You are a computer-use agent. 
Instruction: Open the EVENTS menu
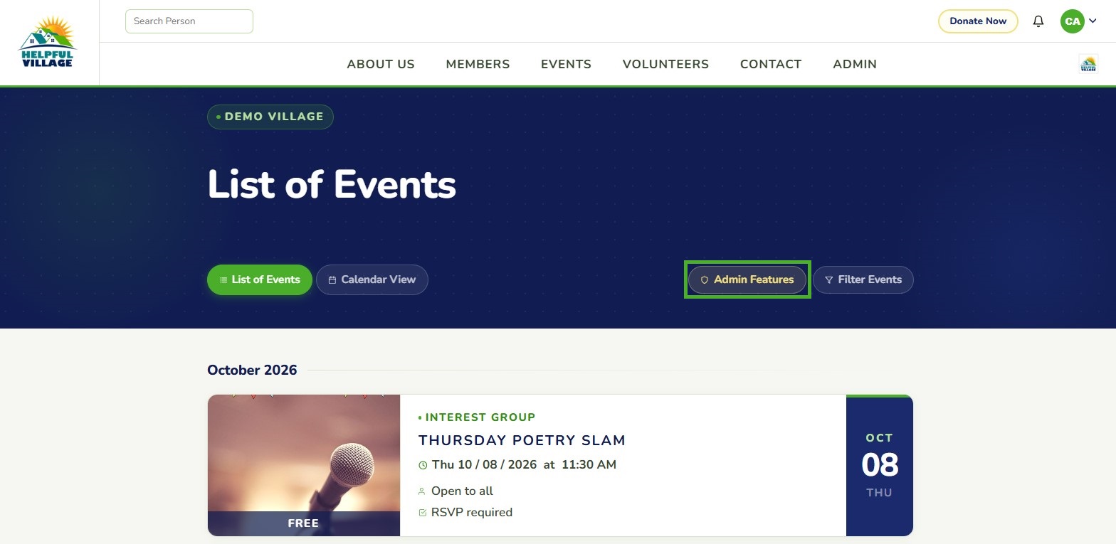click(566, 64)
